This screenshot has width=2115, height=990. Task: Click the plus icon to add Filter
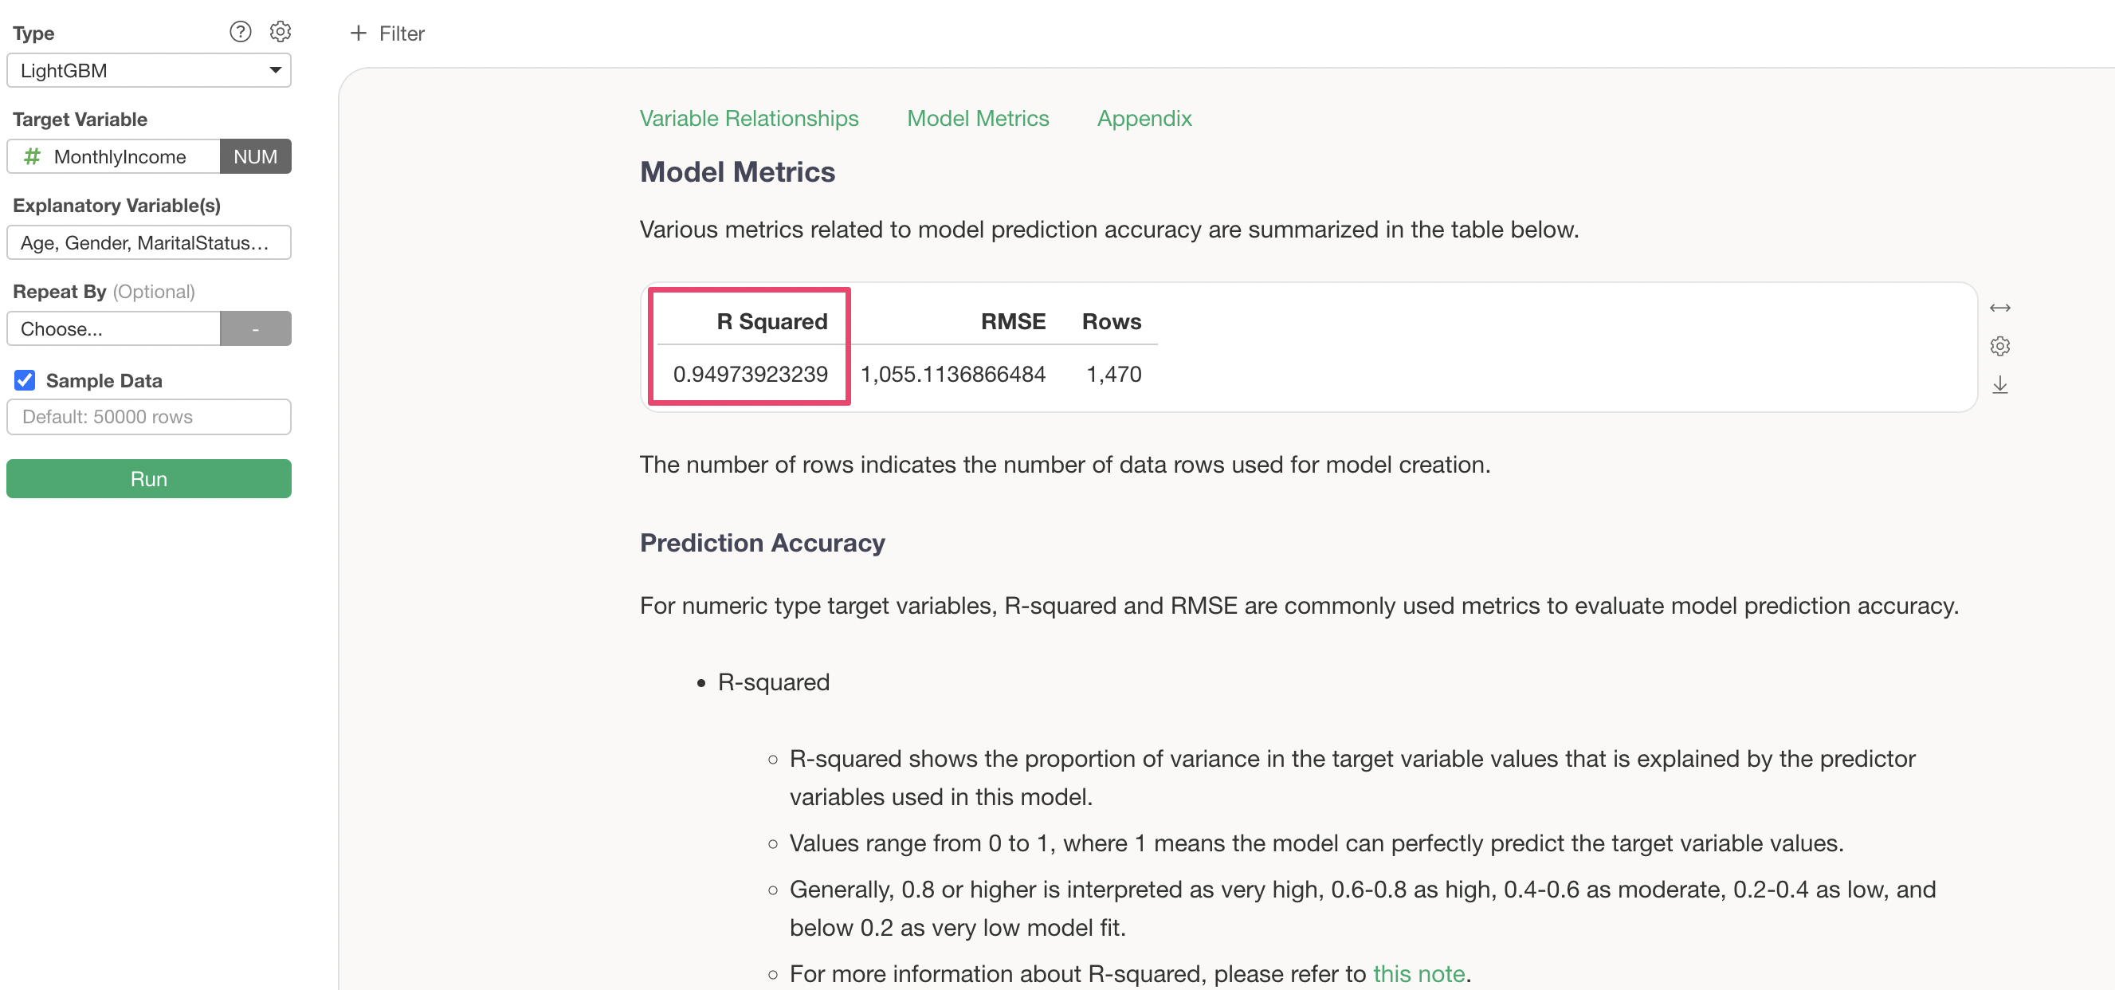pyautogui.click(x=358, y=33)
